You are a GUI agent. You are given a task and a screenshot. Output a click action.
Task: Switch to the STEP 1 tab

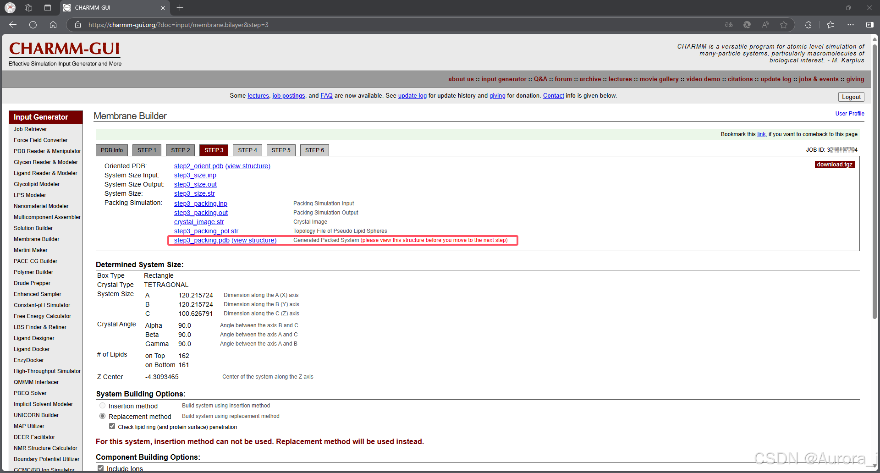147,150
